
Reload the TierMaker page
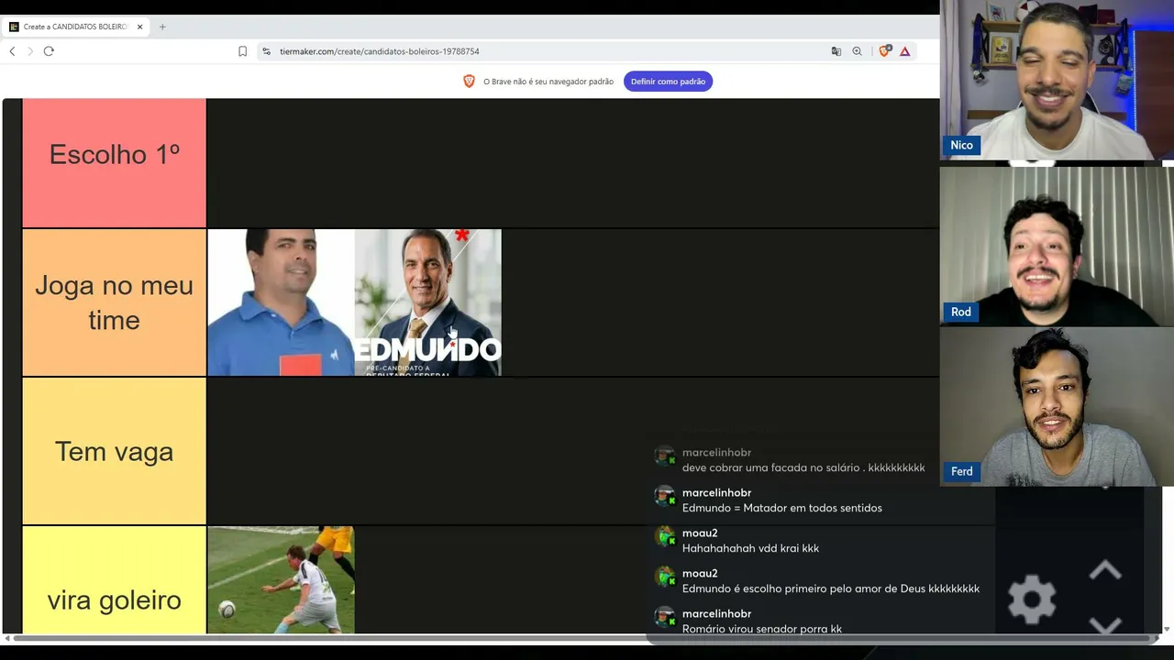tap(49, 51)
